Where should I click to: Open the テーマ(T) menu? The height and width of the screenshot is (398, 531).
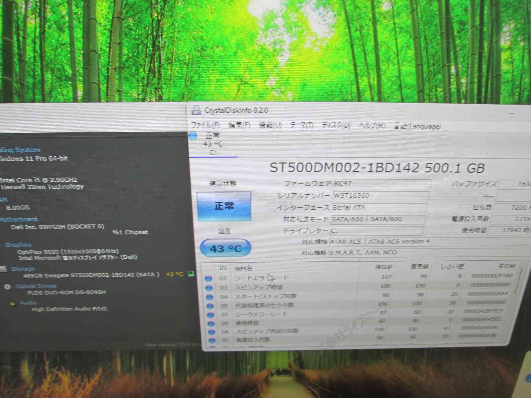303,125
